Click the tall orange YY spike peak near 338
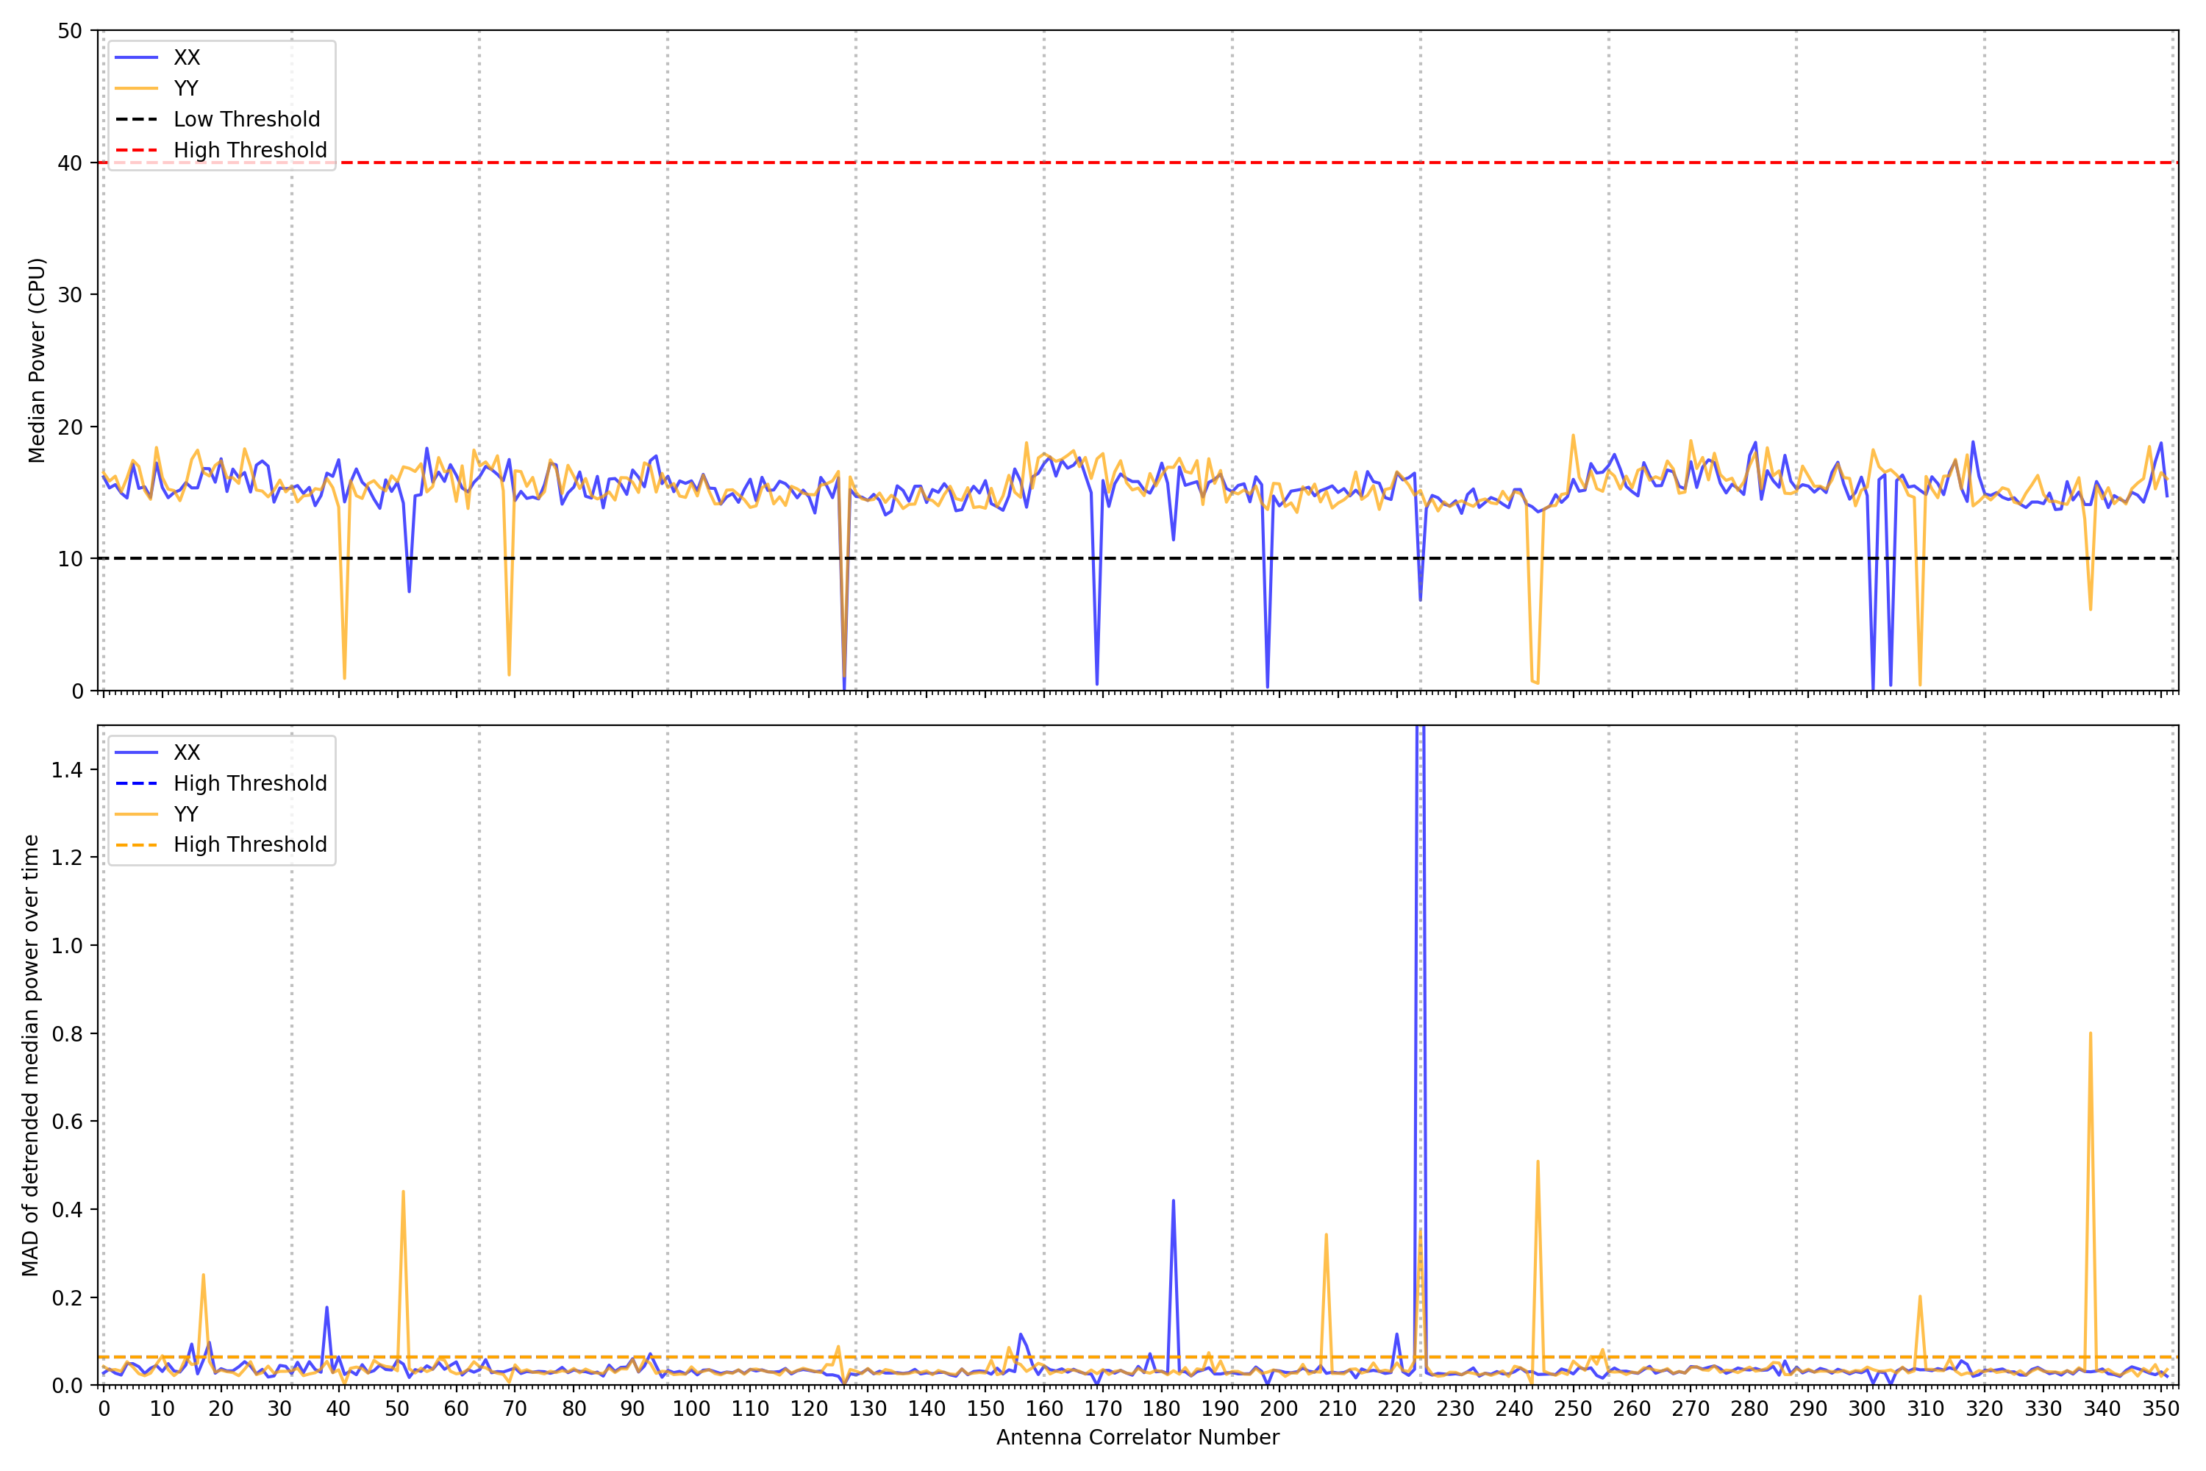2206x1471 pixels. pyautogui.click(x=2091, y=1034)
